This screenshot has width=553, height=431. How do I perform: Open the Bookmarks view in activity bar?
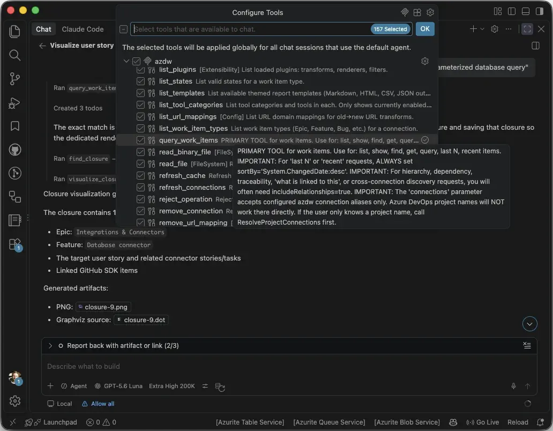tap(14, 126)
